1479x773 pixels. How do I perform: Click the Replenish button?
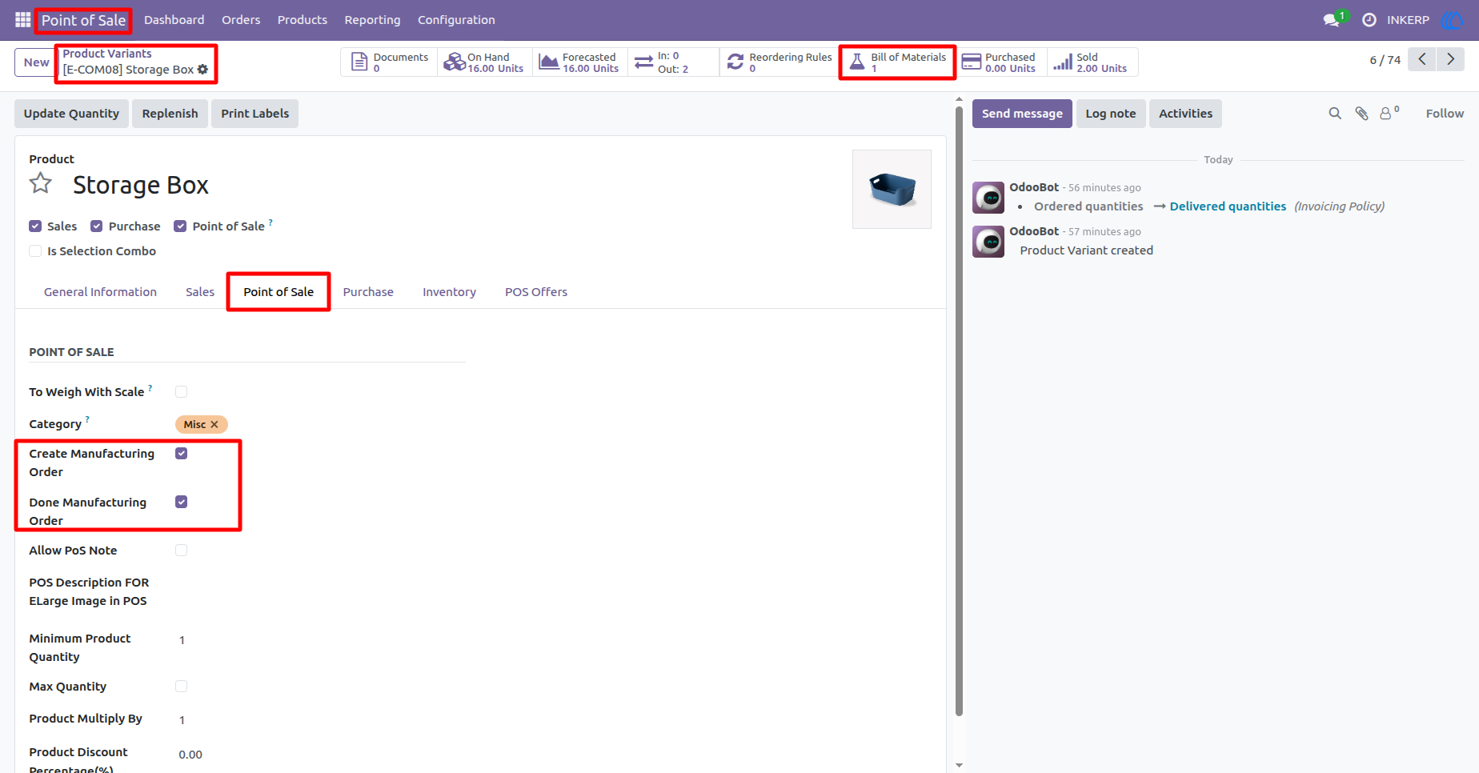click(170, 114)
